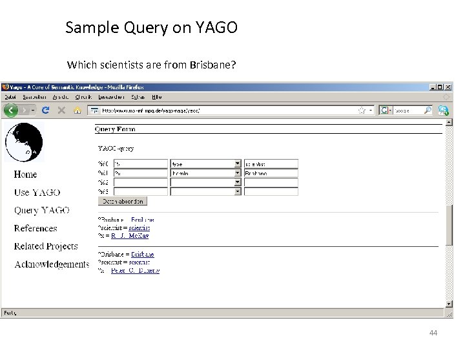Viewport: 465px width, 349px height.
Task: Click the search magnifier icon
Action: (x=428, y=111)
